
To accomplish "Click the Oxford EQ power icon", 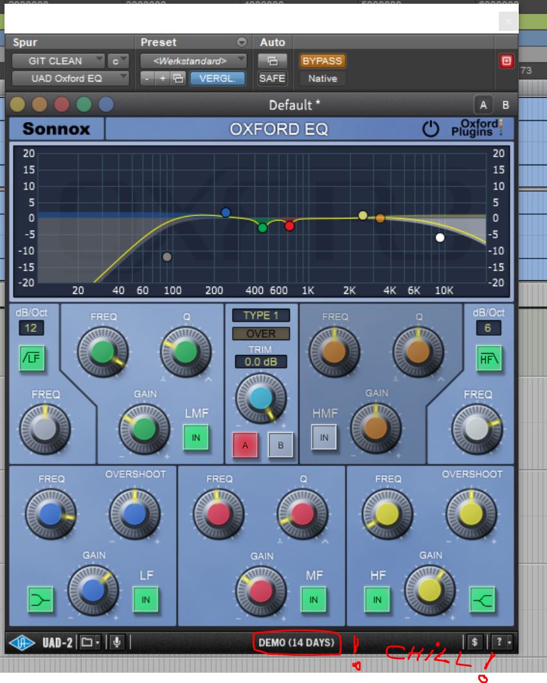I will (x=430, y=129).
